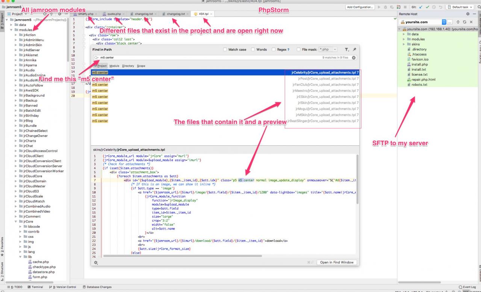Click the Add Configuration button
Image resolution: width=481 pixels, height=292 pixels.
coord(360,7)
